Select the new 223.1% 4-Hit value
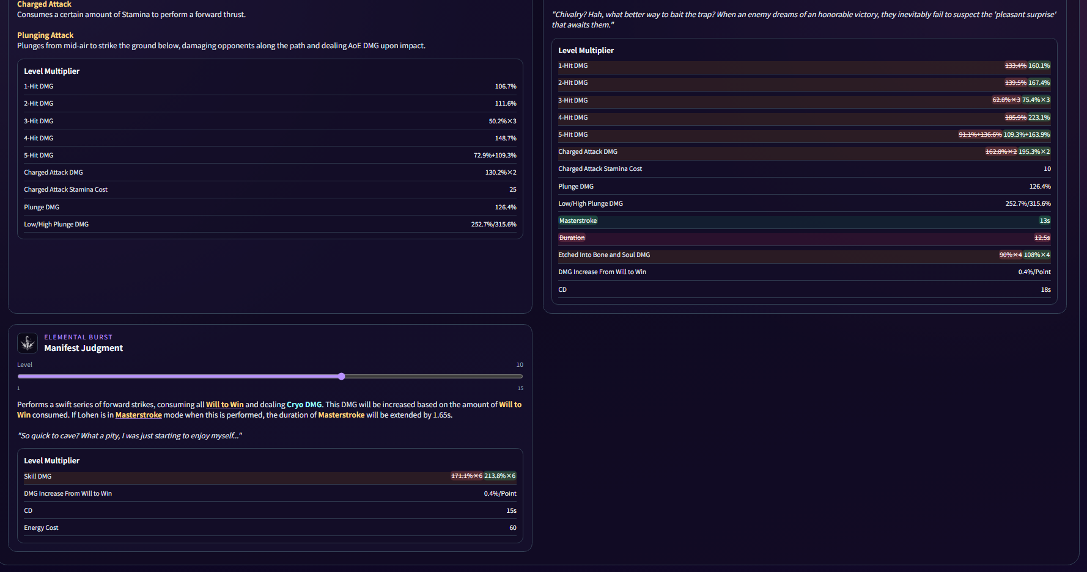This screenshot has width=1087, height=572. click(x=1039, y=118)
